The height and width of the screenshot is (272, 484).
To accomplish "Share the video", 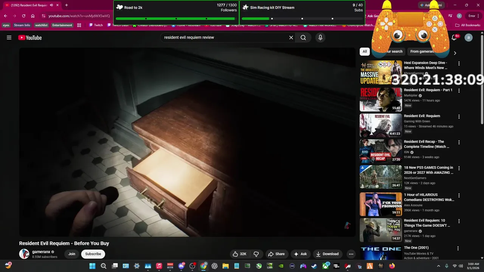I will 277,254.
